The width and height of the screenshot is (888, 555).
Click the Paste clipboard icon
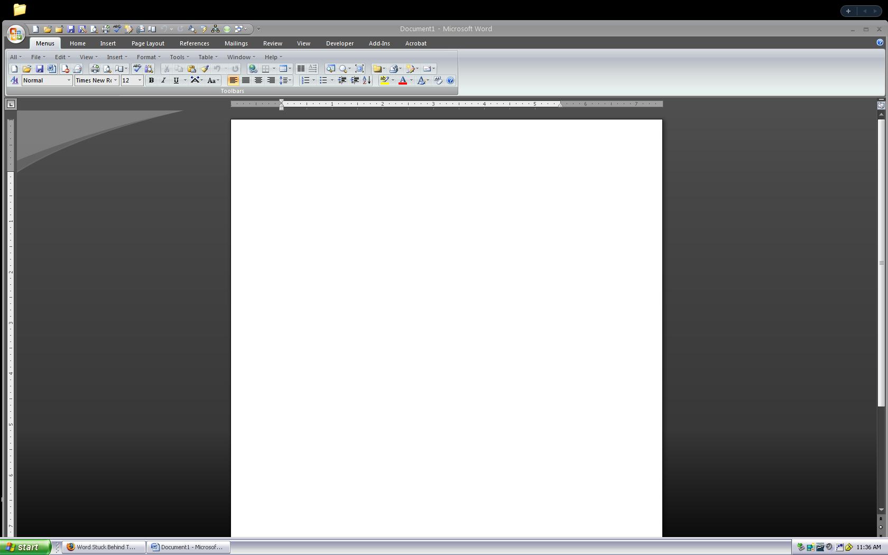click(191, 69)
